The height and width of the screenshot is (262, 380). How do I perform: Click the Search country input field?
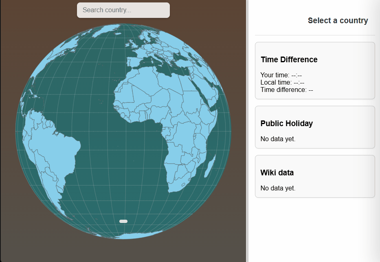click(x=123, y=10)
